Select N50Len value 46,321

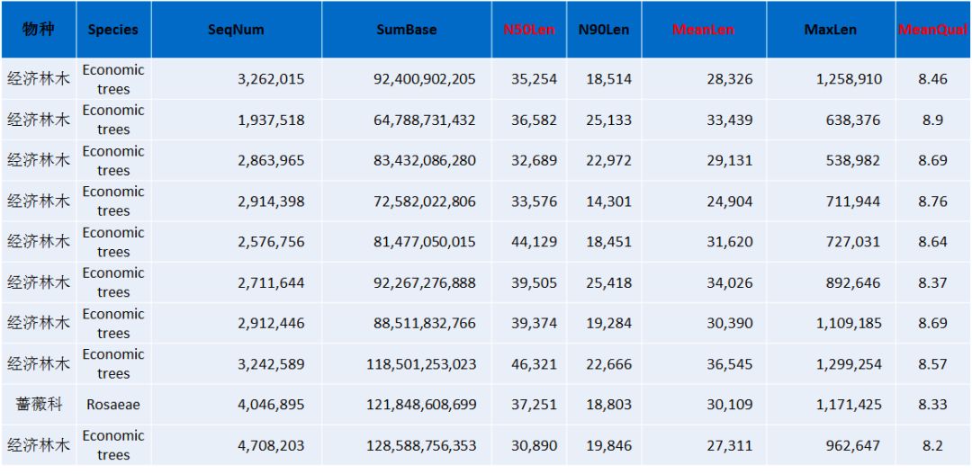pos(535,364)
